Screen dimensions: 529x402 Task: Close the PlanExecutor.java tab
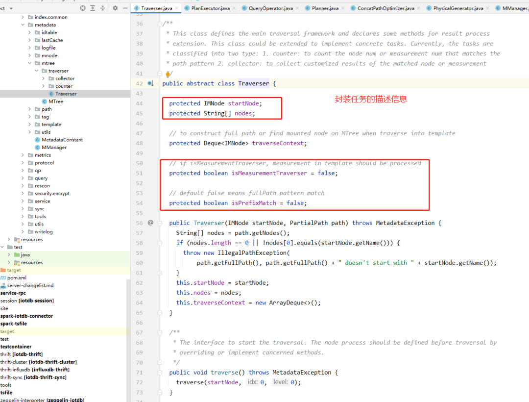(x=234, y=8)
